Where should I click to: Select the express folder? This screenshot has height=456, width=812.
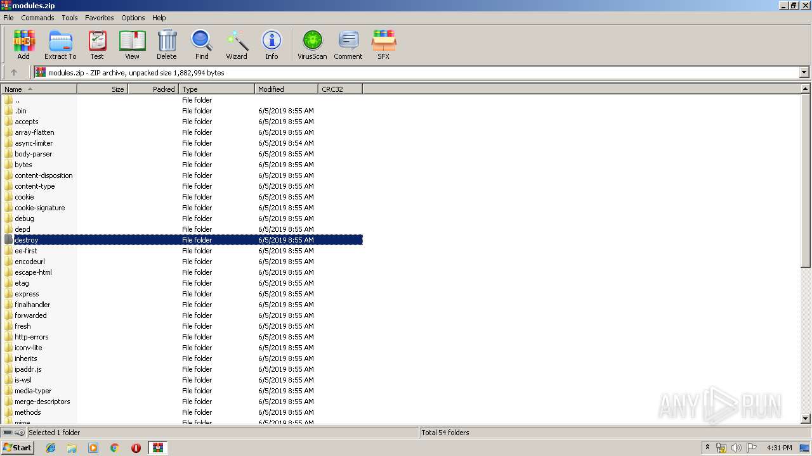coord(182,294)
